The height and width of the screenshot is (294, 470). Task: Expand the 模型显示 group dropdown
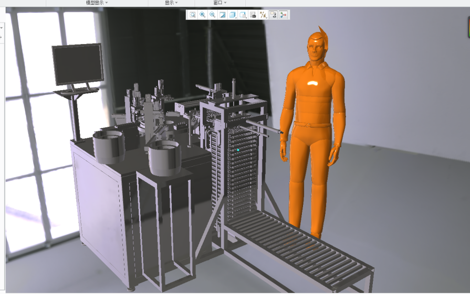pos(97,3)
